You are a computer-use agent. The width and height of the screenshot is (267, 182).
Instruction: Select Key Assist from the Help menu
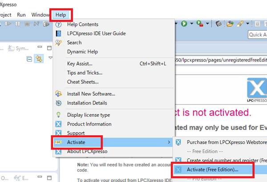82,64
